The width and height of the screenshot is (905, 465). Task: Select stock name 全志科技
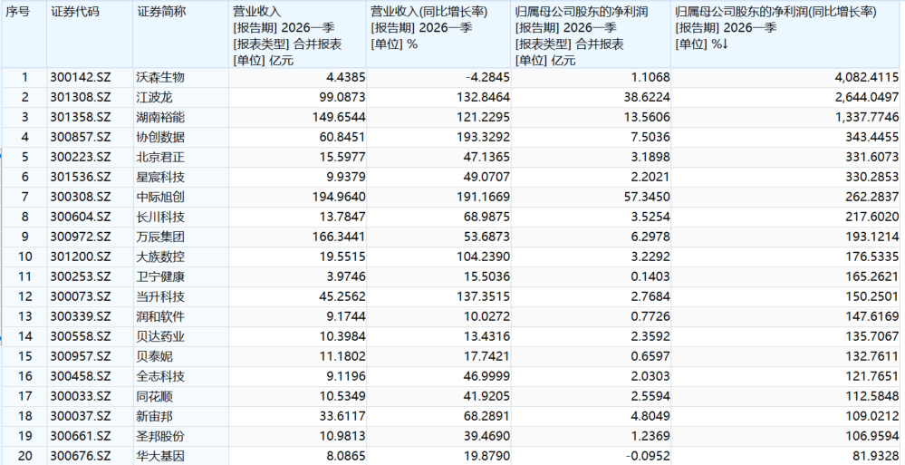(x=161, y=376)
